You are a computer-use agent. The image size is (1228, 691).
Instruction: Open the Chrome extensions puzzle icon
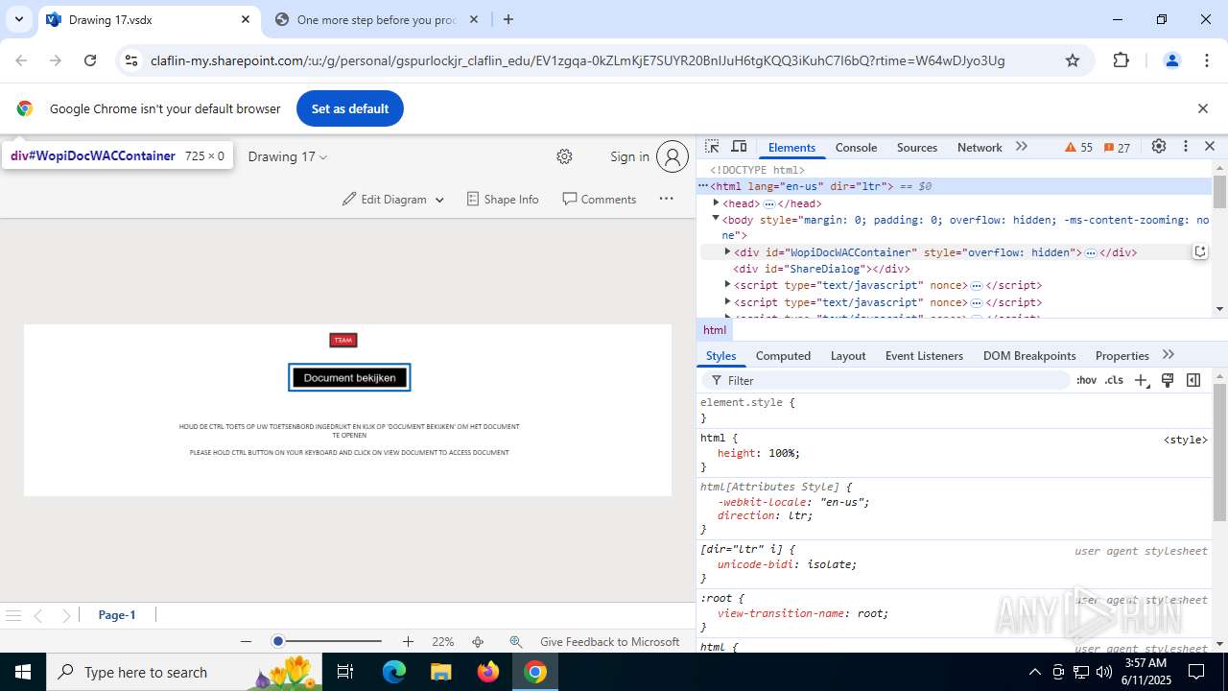1121,60
